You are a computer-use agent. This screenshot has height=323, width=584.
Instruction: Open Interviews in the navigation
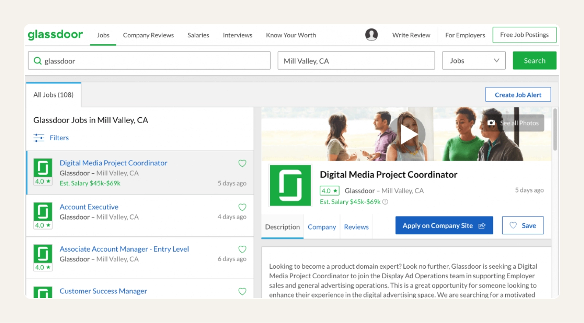pyautogui.click(x=237, y=35)
